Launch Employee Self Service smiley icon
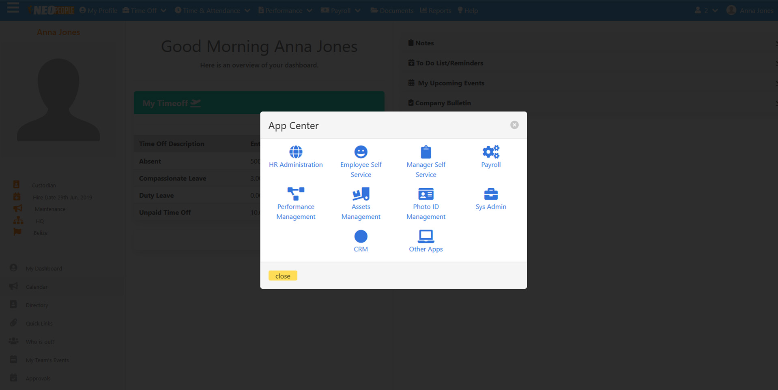The width and height of the screenshot is (778, 390). coord(361,152)
